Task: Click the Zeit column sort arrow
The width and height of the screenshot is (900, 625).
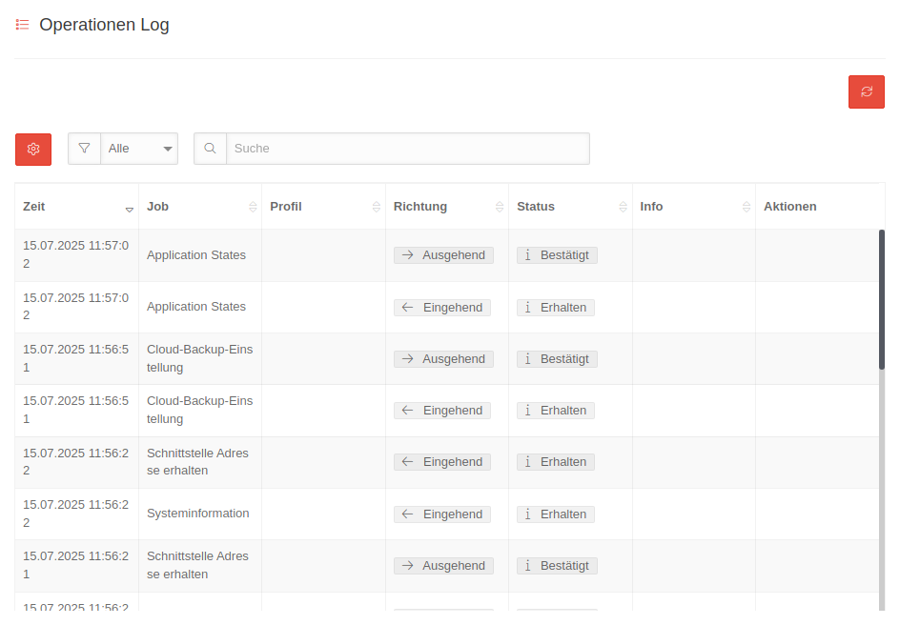Action: pyautogui.click(x=130, y=208)
